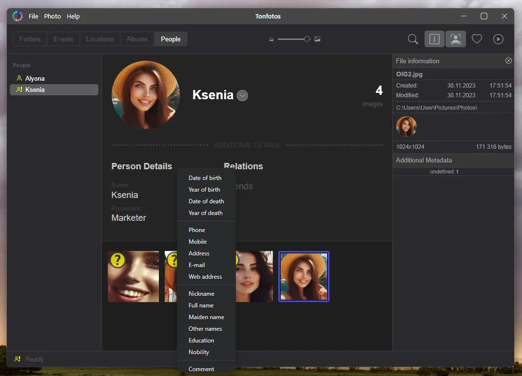
Task: Select Alyona in the People list
Action: [x=35, y=78]
